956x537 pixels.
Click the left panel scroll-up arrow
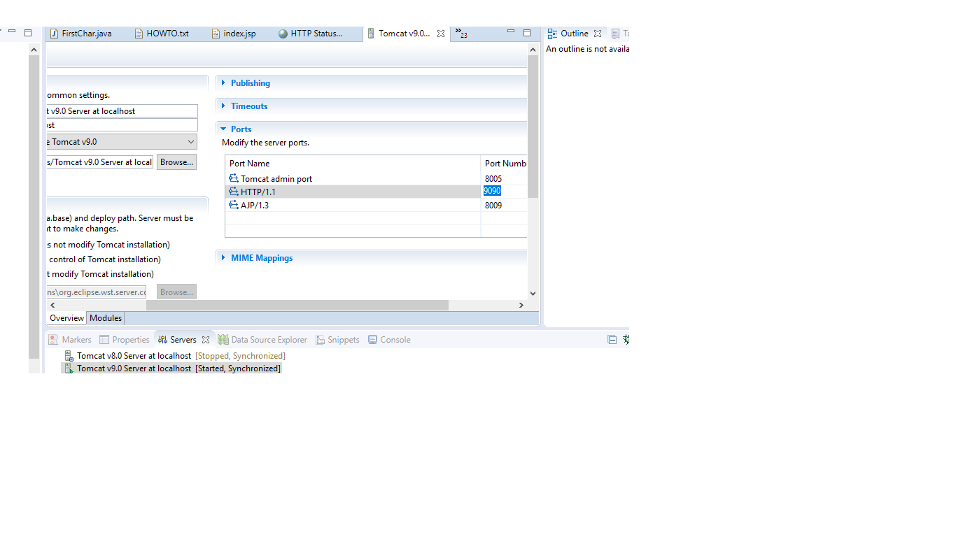(x=34, y=50)
